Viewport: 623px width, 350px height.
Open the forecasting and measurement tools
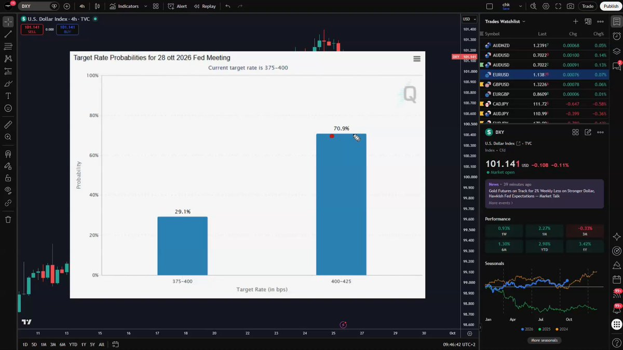[8, 71]
